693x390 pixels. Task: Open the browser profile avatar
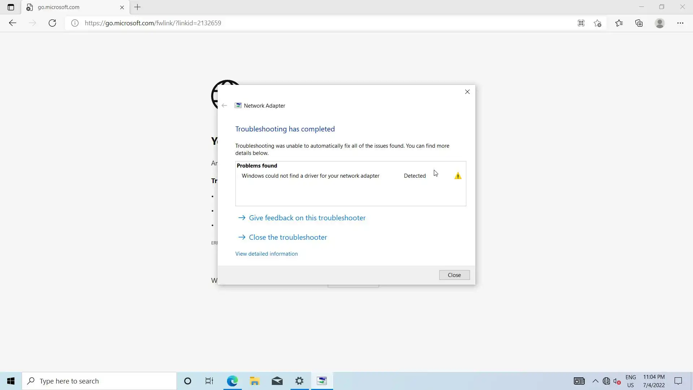[659, 23]
